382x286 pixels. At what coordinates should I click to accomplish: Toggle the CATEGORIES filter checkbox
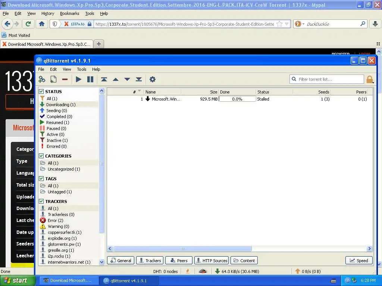tap(41, 156)
